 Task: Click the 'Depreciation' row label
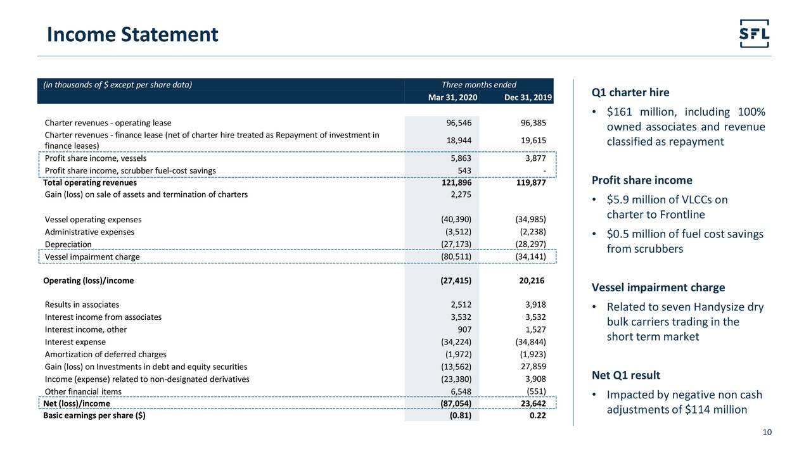click(68, 244)
